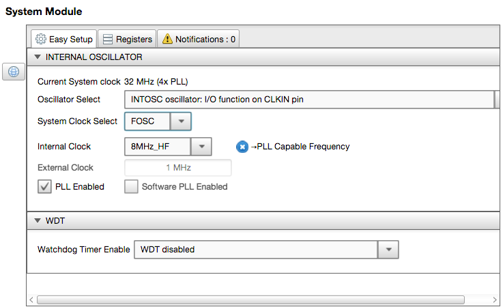Click the Registers list icon
This screenshot has width=503, height=307.
pos(108,39)
